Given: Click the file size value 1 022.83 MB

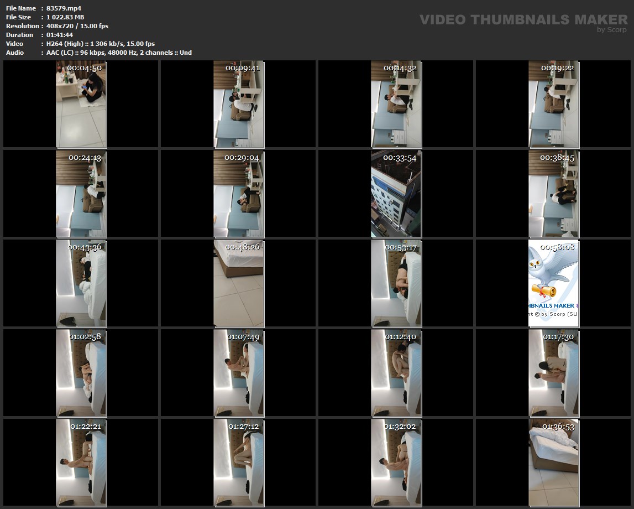Looking at the screenshot, I should pos(65,17).
